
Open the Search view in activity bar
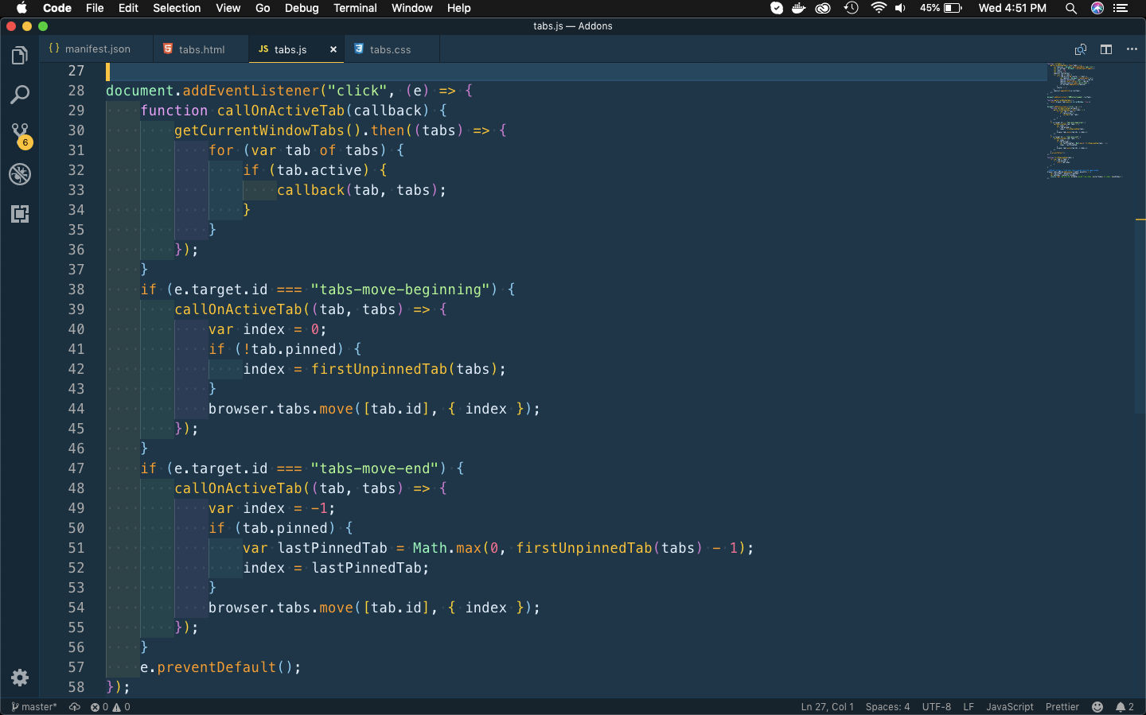(20, 95)
